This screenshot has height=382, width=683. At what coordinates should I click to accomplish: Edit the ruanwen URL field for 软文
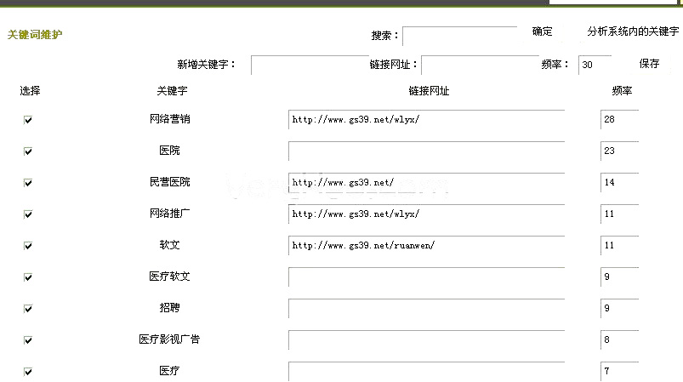point(426,246)
